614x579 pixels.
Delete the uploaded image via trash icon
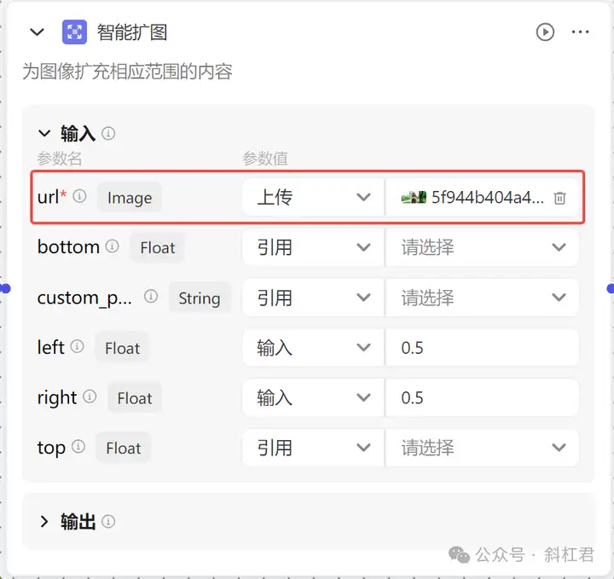(559, 198)
